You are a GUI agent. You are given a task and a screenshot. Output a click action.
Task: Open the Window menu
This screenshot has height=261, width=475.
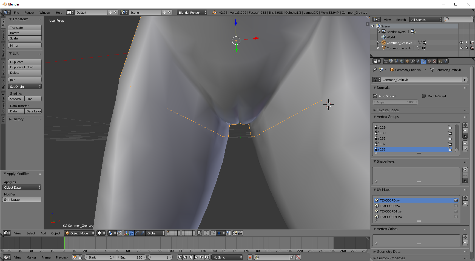coord(45,12)
